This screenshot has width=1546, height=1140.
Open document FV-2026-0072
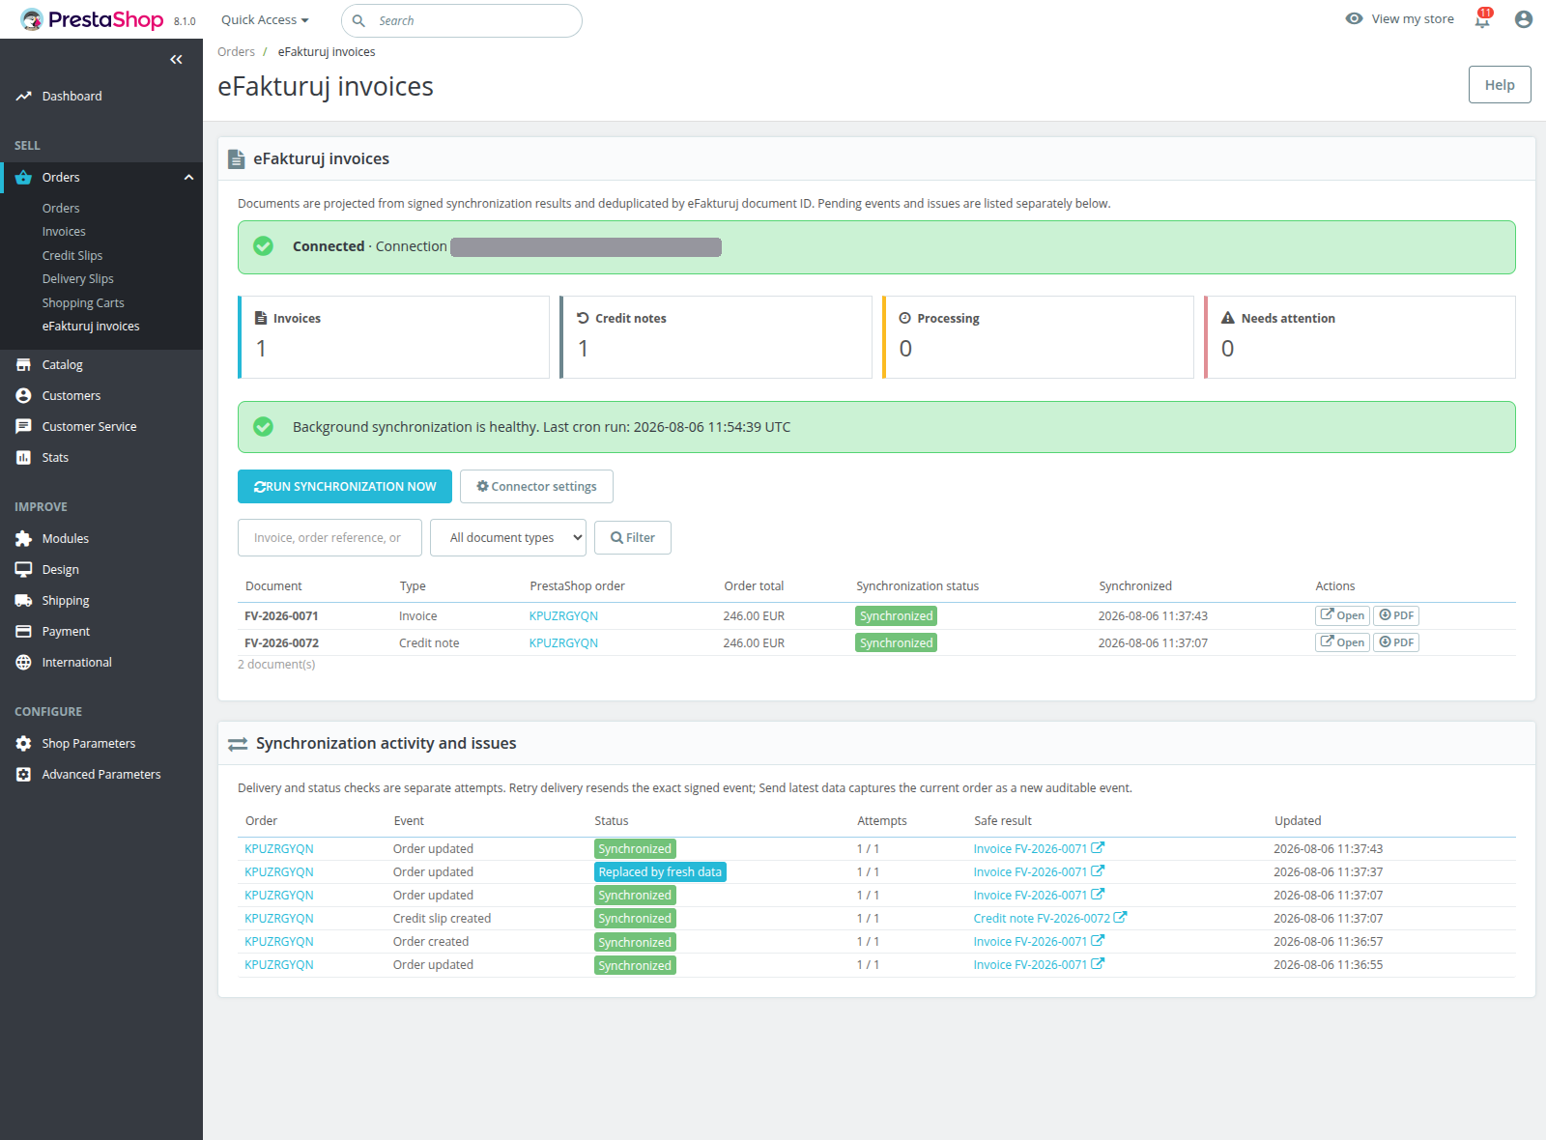[1342, 642]
